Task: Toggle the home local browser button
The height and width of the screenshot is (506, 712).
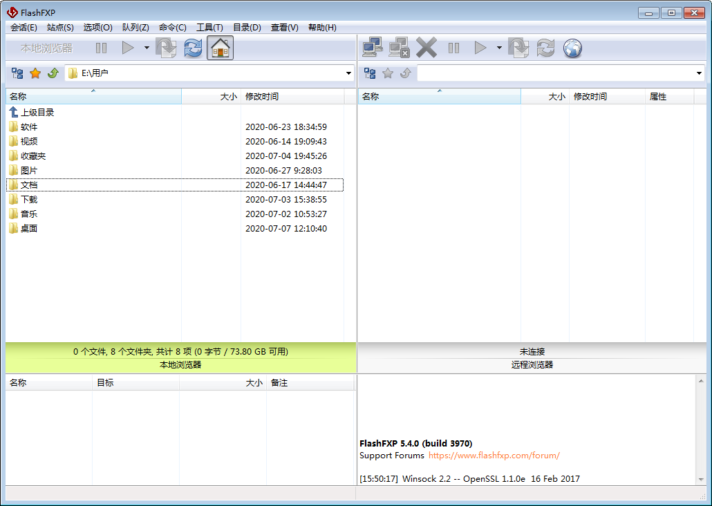Action: [220, 48]
